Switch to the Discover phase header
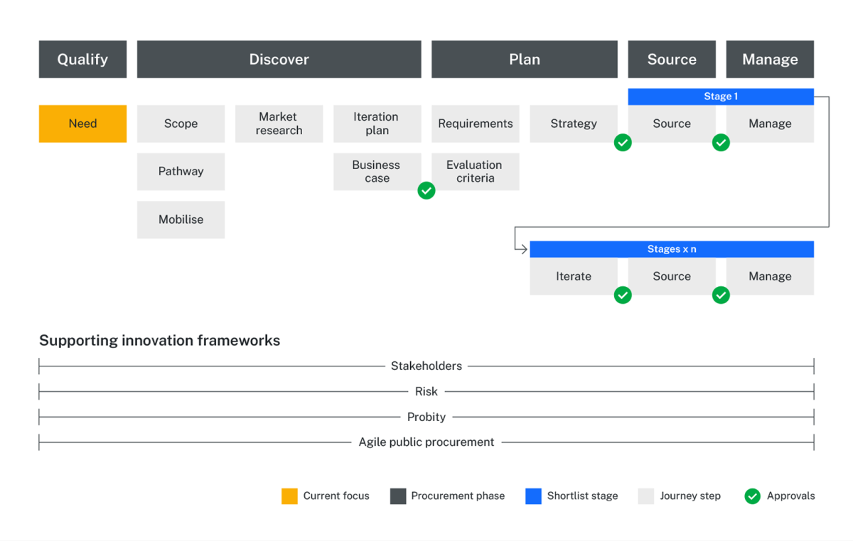 [279, 59]
